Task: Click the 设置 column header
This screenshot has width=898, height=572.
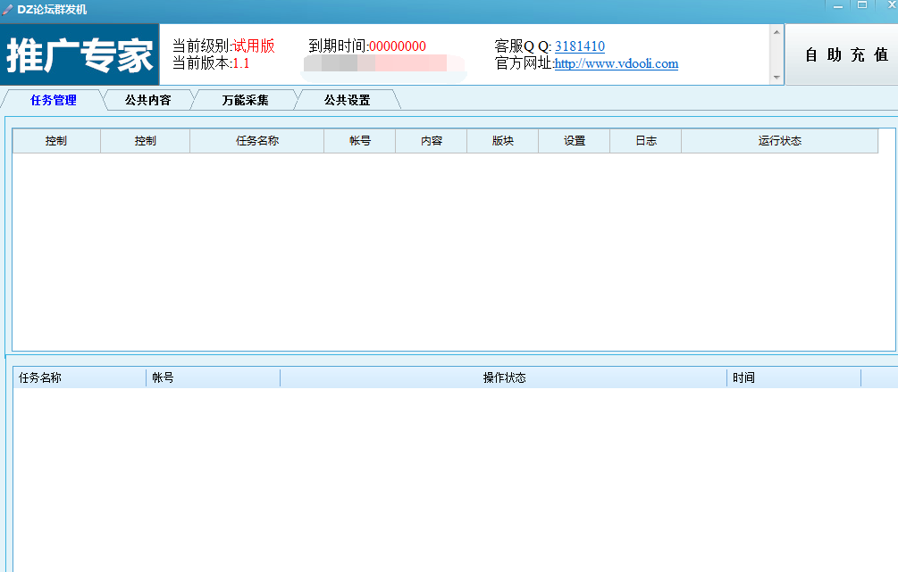Action: pyautogui.click(x=574, y=140)
